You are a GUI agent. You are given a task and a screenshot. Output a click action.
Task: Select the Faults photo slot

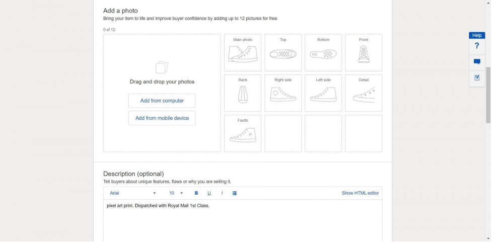point(243,133)
